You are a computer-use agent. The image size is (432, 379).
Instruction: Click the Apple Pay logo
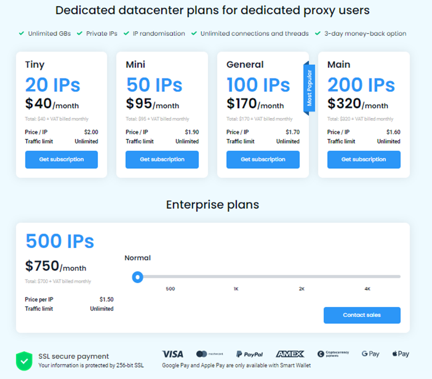coord(401,354)
